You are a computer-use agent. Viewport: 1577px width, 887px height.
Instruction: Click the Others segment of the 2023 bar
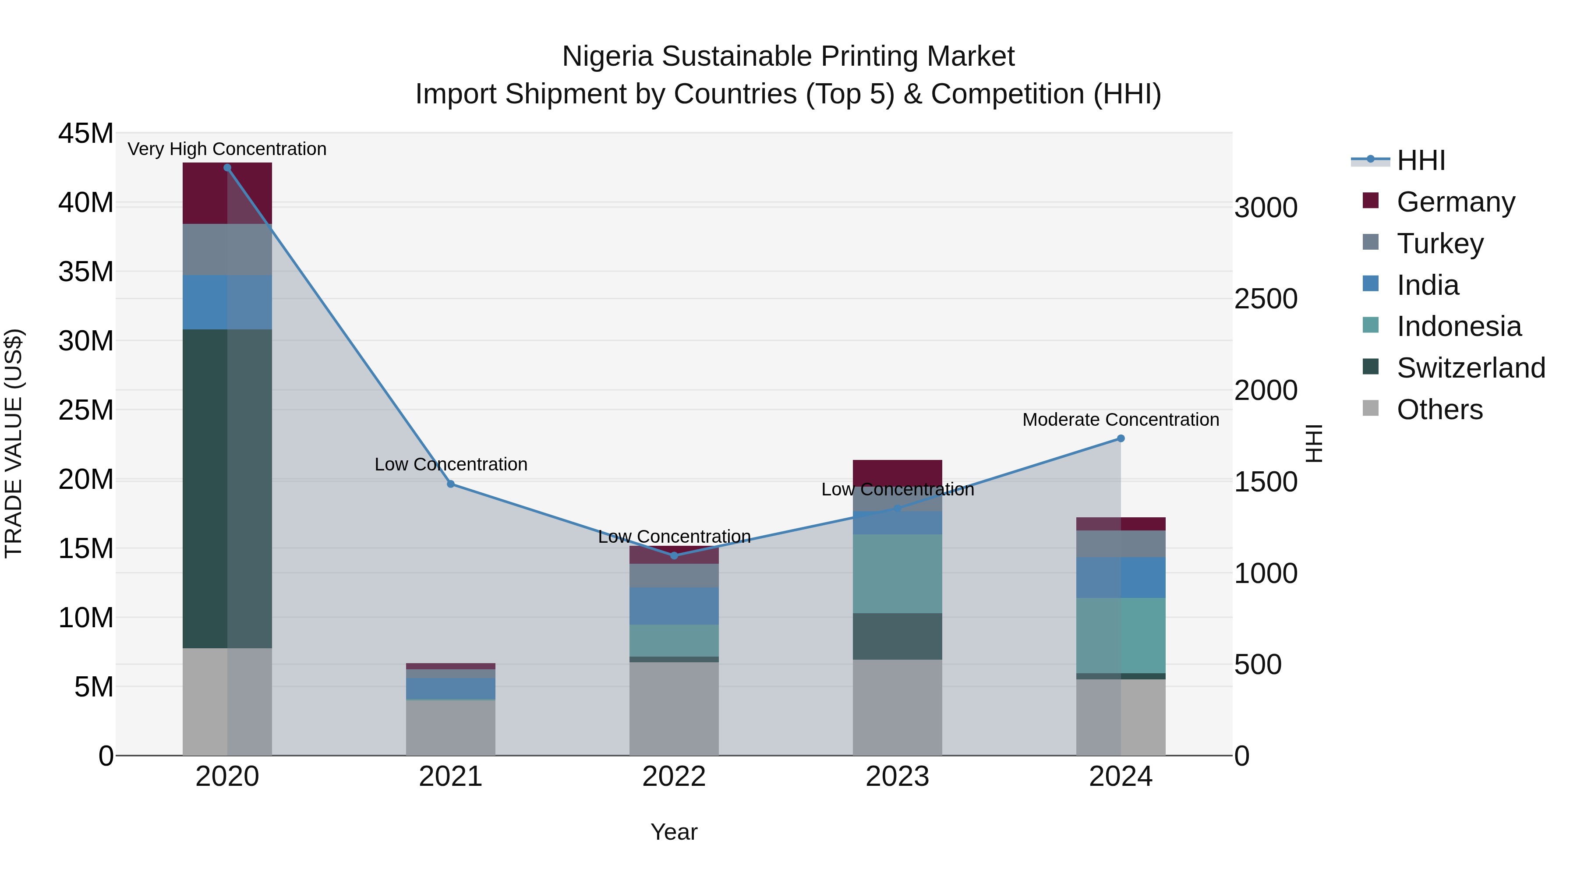coord(898,708)
